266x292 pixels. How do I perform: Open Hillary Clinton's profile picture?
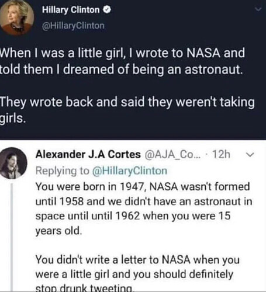click(17, 17)
